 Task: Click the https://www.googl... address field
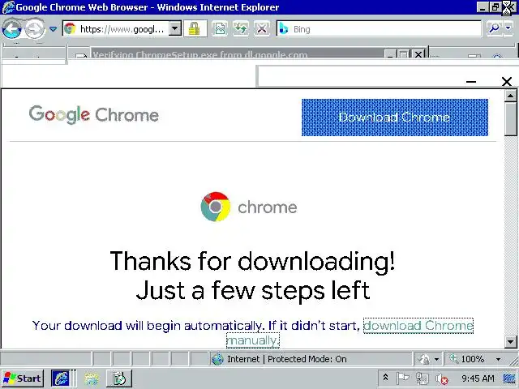click(122, 29)
